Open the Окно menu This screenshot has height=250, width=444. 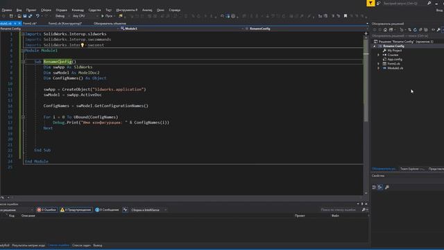tap(160, 10)
